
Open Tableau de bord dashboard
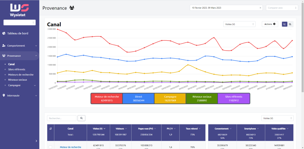click(x=18, y=33)
